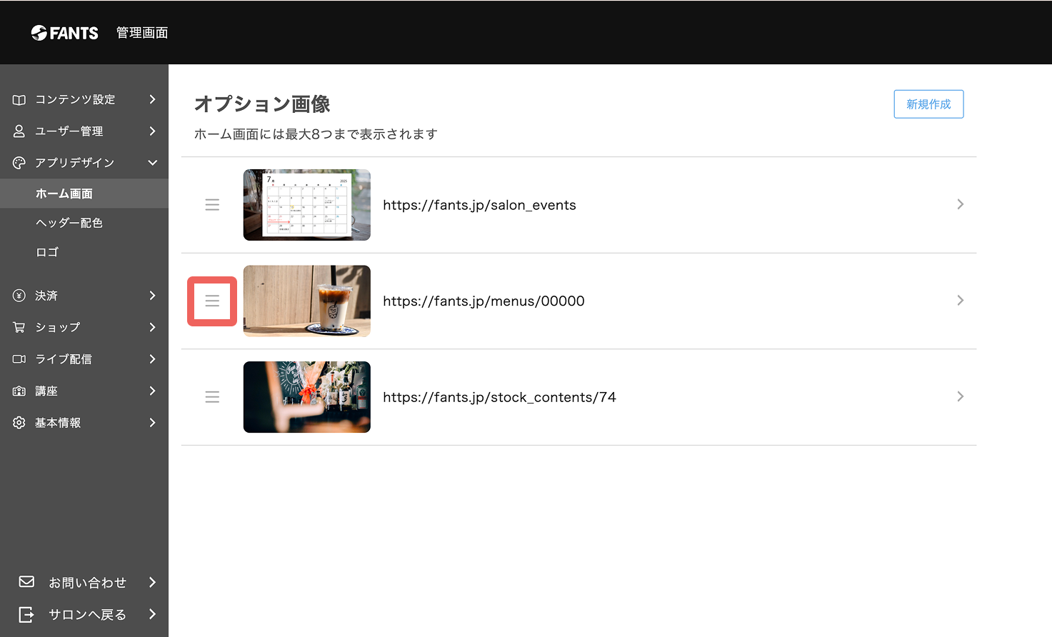1052x637 pixels.
Task: Click the iced coffee thumbnail image
Action: click(x=307, y=301)
